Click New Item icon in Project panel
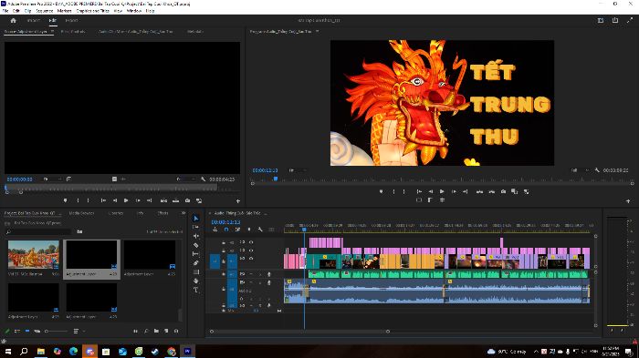 tap(166, 332)
